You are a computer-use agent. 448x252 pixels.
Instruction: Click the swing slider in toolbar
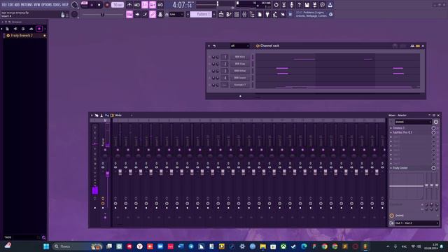(102, 14)
